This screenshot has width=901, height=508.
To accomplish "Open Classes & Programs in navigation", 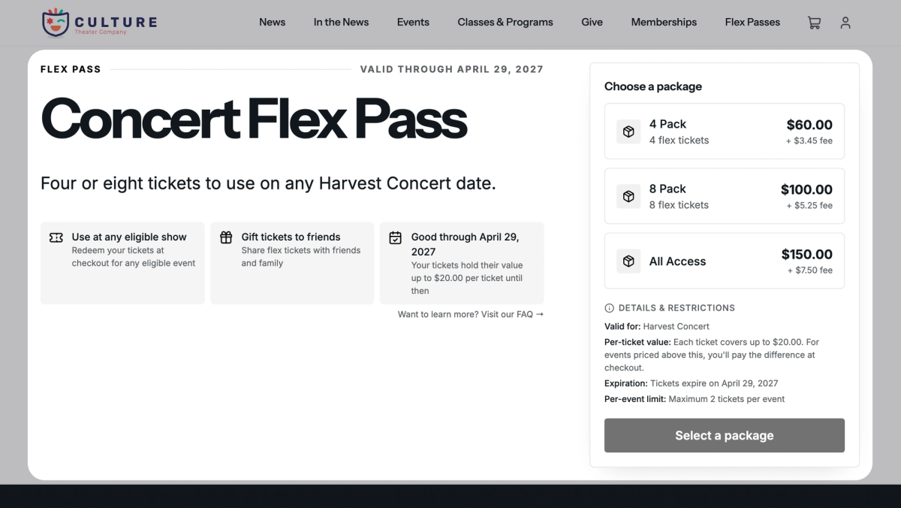I will coord(505,23).
